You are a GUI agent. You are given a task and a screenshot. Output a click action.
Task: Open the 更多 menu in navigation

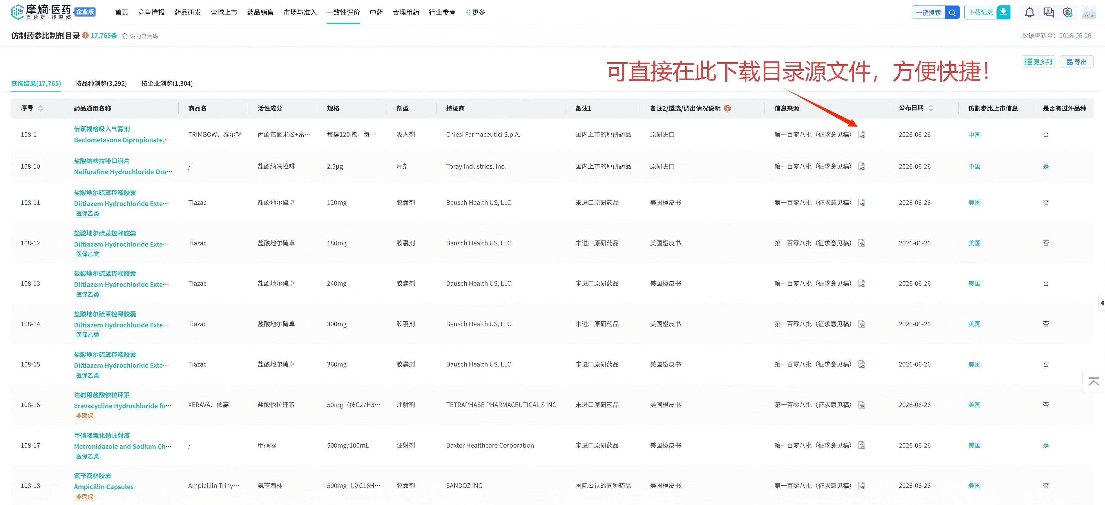pos(476,12)
